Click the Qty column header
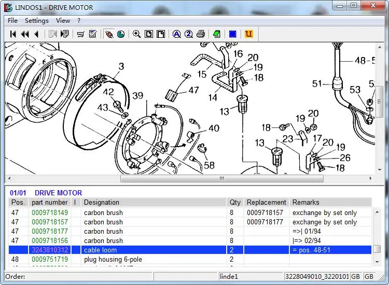The width and height of the screenshot is (389, 285). (x=235, y=202)
